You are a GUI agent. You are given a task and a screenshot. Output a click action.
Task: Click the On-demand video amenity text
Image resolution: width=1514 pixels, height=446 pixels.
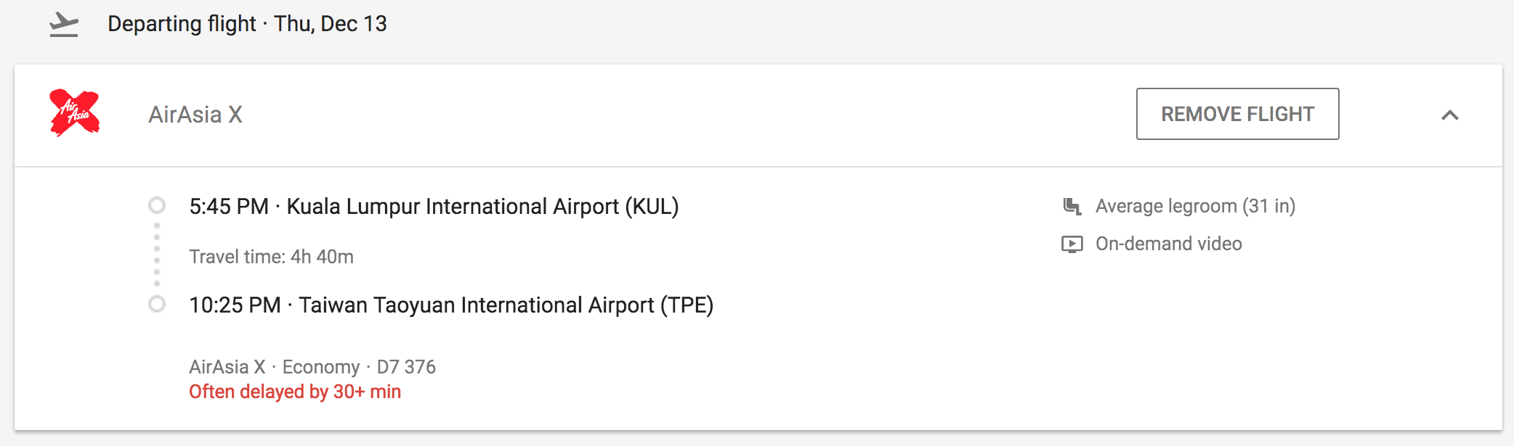(x=1168, y=244)
